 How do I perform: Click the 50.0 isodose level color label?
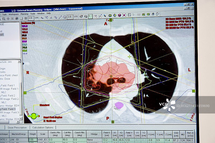tap(24, 53)
